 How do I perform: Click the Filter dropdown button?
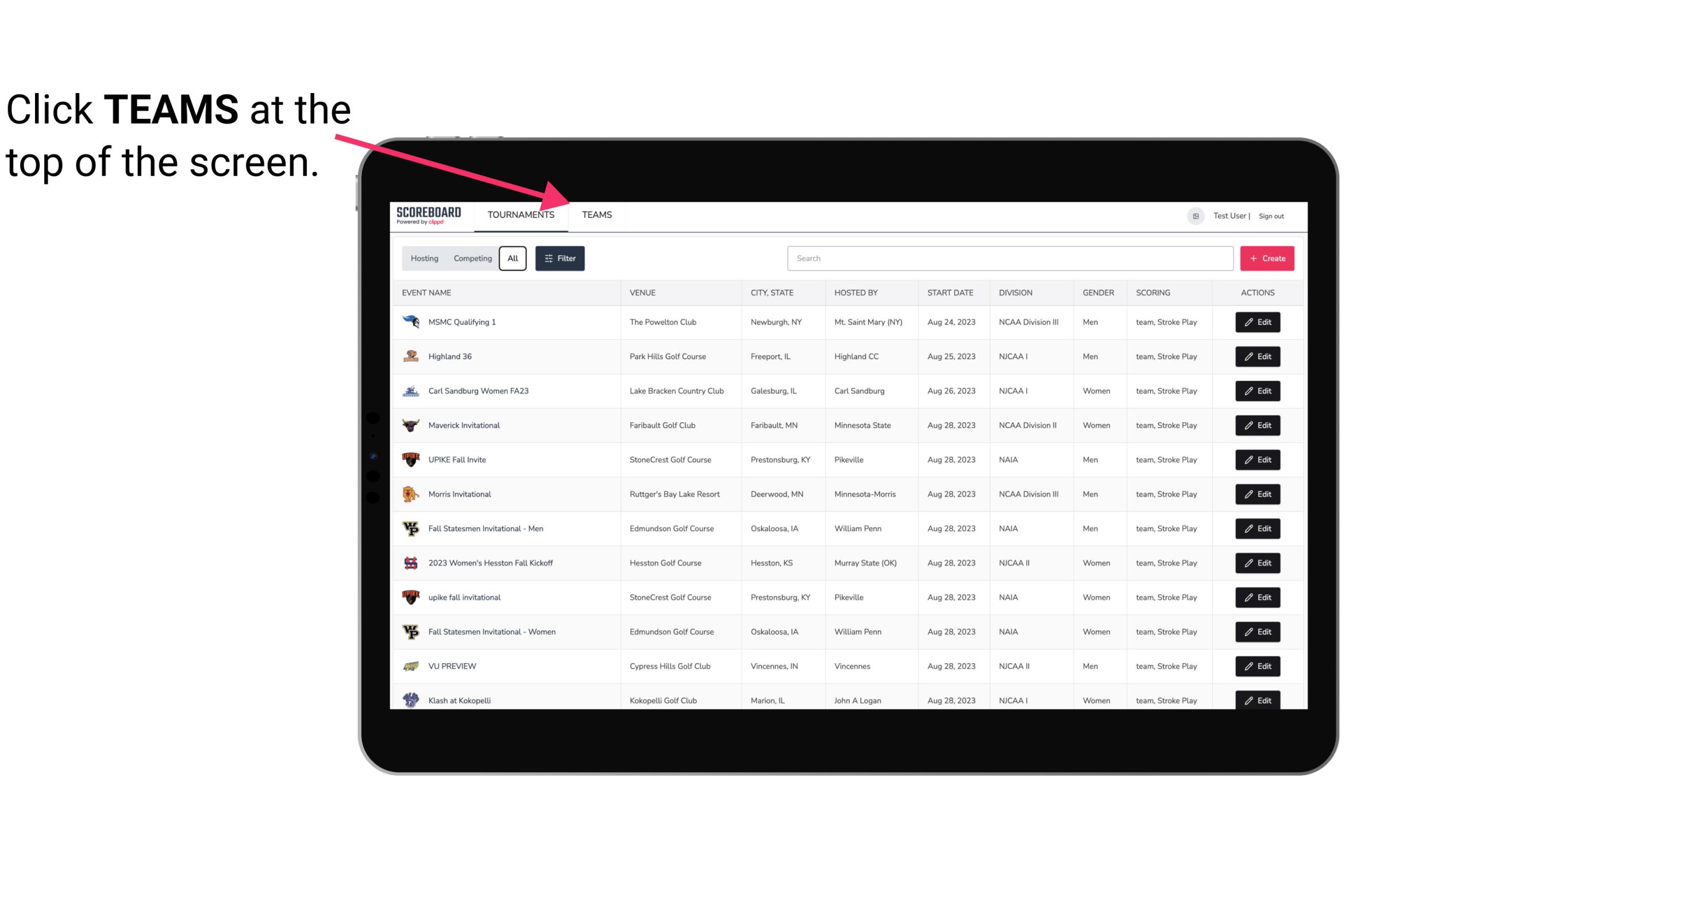(559, 259)
